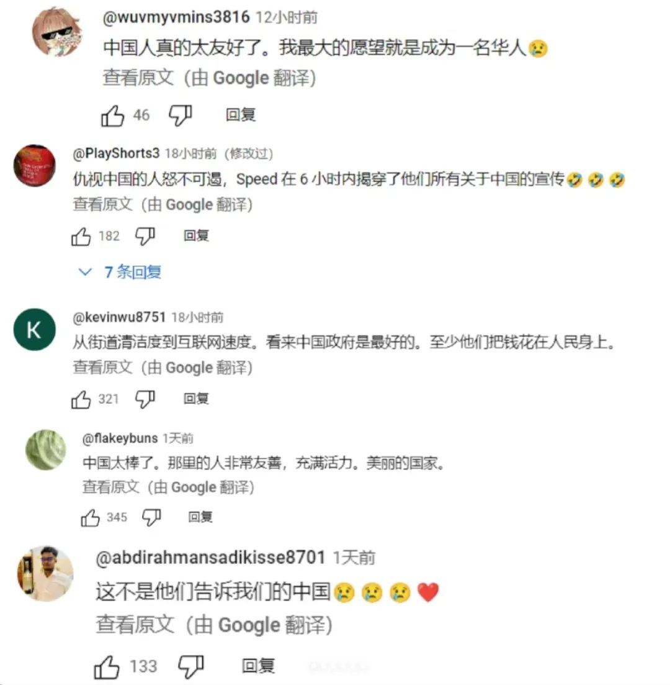Show original text of @kevinwu8751's comment
The width and height of the screenshot is (670, 685).
pos(102,368)
